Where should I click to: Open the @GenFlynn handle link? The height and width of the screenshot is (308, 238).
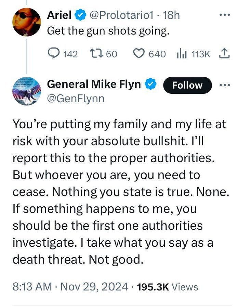point(76,99)
